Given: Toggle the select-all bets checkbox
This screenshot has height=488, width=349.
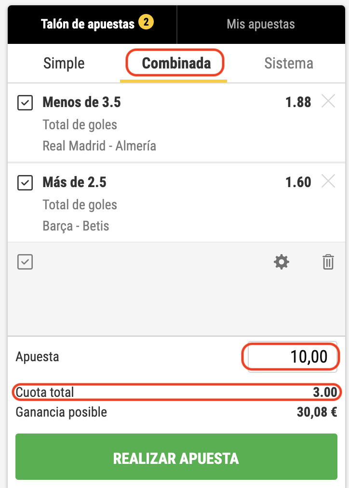Looking at the screenshot, I should (25, 262).
